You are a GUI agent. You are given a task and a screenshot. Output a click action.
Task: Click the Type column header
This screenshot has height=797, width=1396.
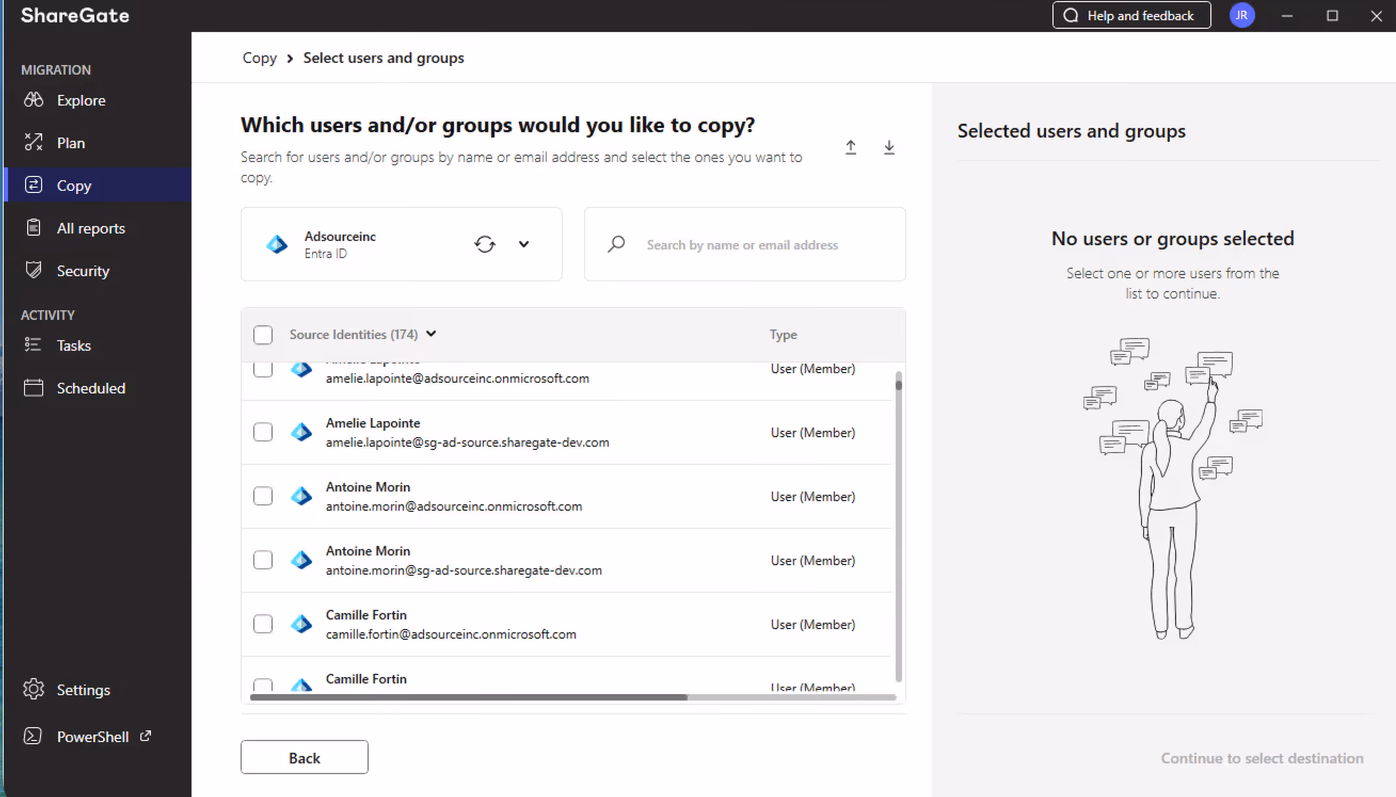783,334
